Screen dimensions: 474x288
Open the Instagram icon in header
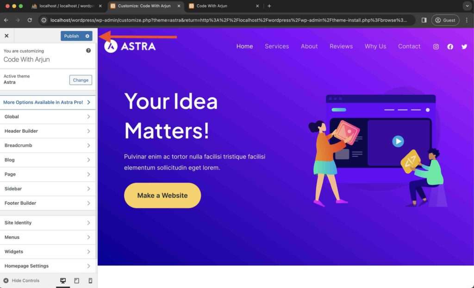(x=436, y=47)
